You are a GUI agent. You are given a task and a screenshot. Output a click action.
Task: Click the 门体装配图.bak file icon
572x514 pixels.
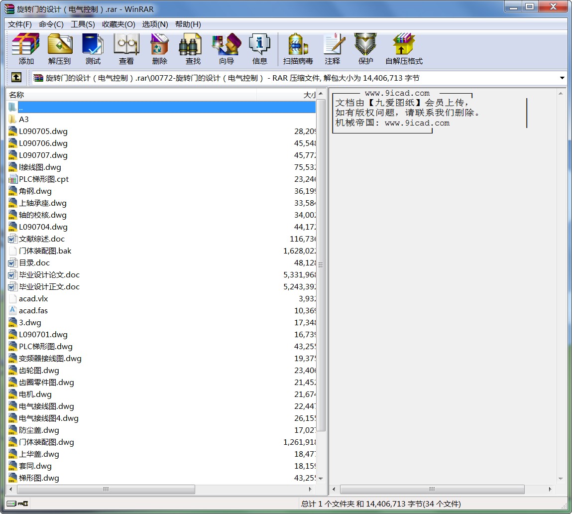click(12, 251)
